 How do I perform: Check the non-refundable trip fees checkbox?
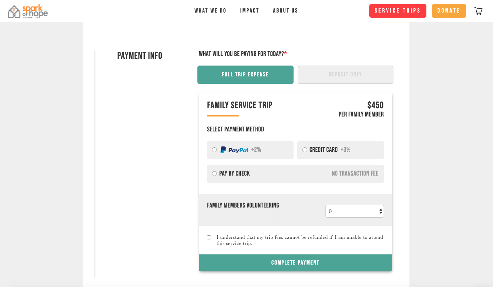pyautogui.click(x=209, y=237)
